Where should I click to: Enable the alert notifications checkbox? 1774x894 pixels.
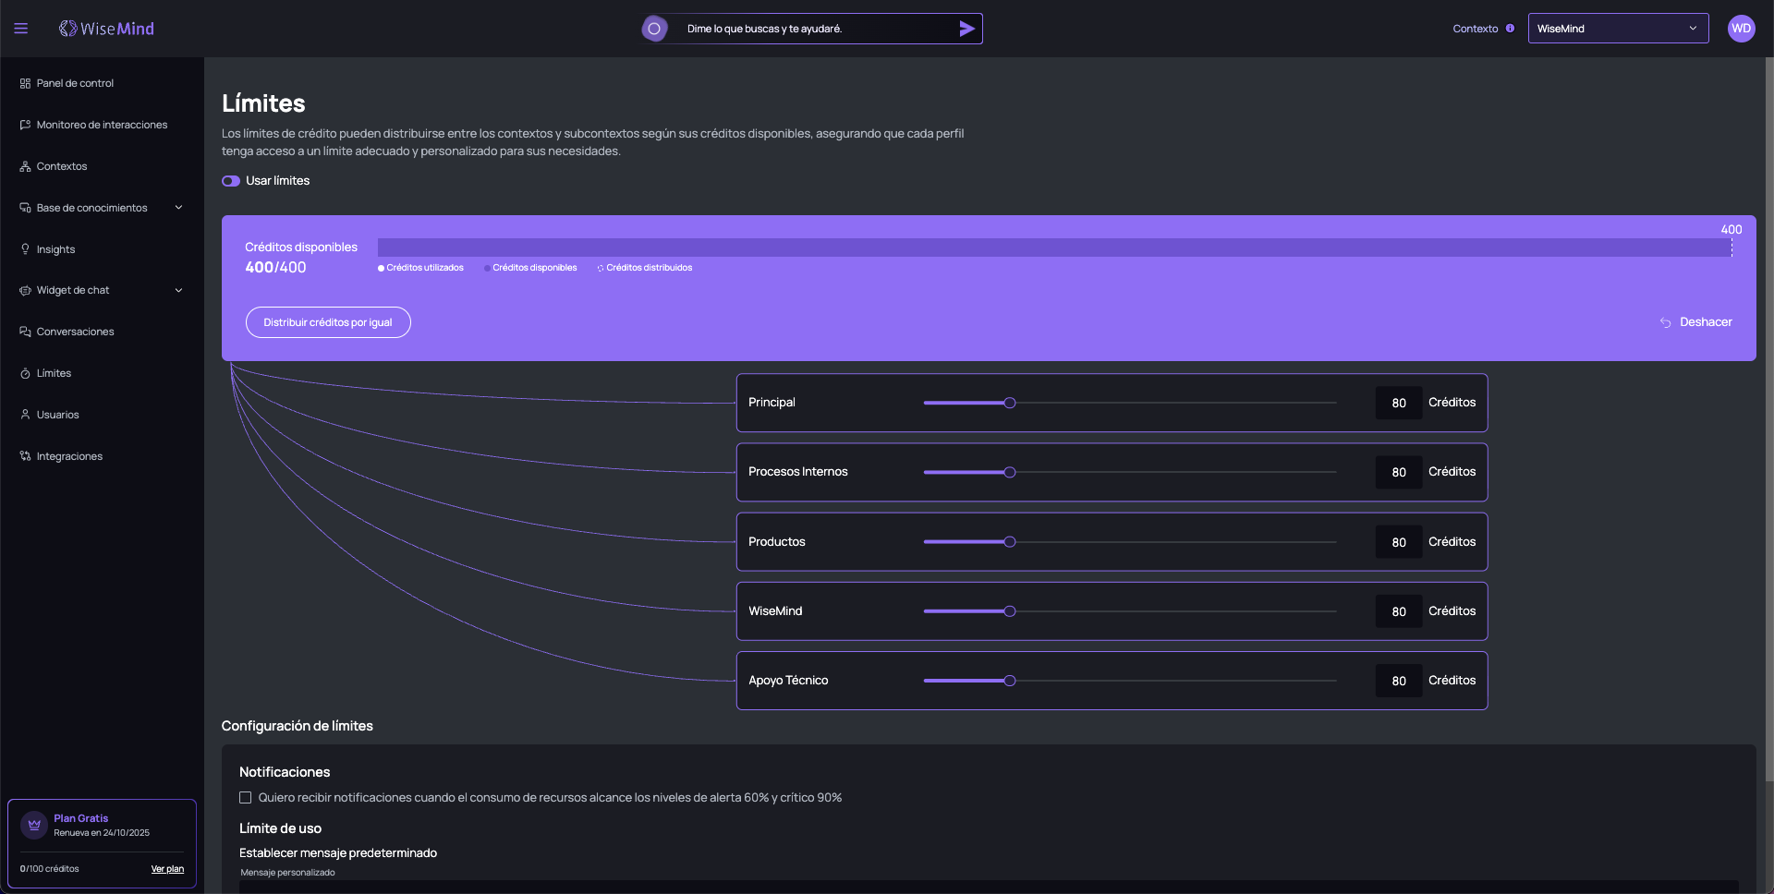(x=246, y=798)
